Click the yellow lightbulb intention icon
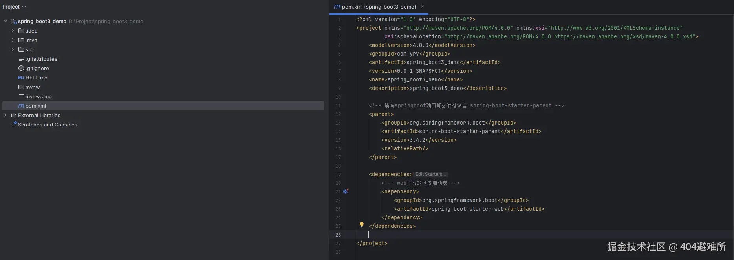Image resolution: width=734 pixels, height=260 pixels. pyautogui.click(x=362, y=225)
